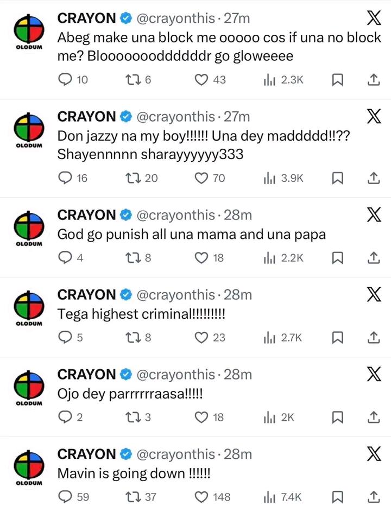Reply to the "God go punish" tweet
This screenshot has width=391, height=512.
point(65,258)
